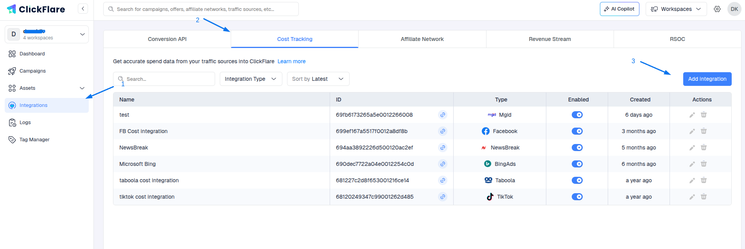Image resolution: width=745 pixels, height=249 pixels.
Task: Delete the FB Cost integration
Action: 704,131
